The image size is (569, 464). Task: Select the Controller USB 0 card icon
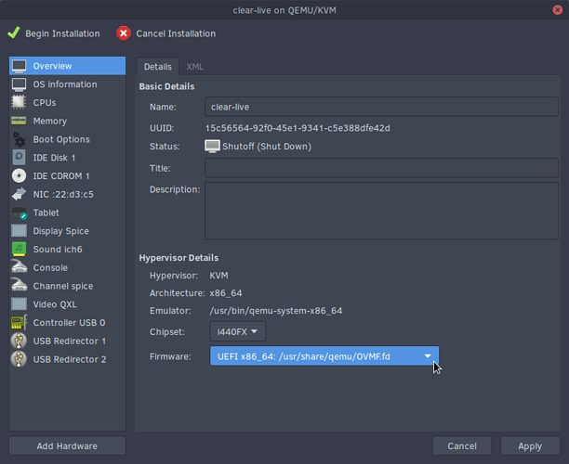tap(19, 322)
